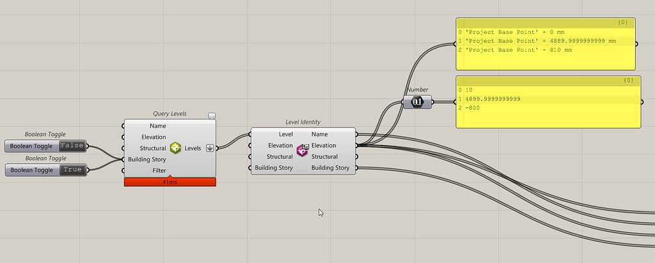Click the Level input of Level Identity
This screenshot has height=263, width=655.
click(286, 134)
